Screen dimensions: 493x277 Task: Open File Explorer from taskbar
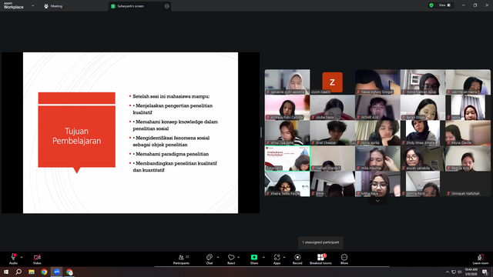click(32, 272)
